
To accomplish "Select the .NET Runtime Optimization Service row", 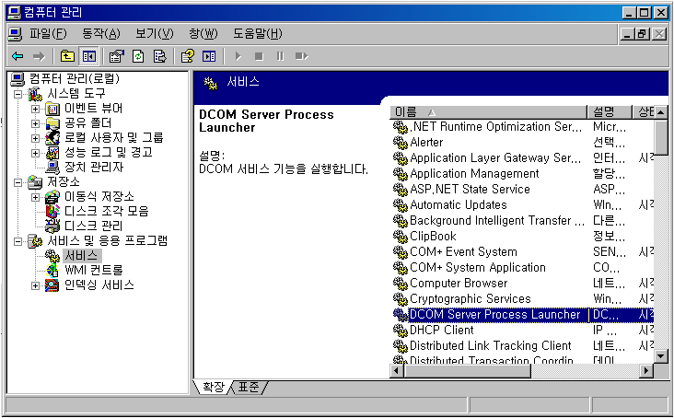I will 524,127.
